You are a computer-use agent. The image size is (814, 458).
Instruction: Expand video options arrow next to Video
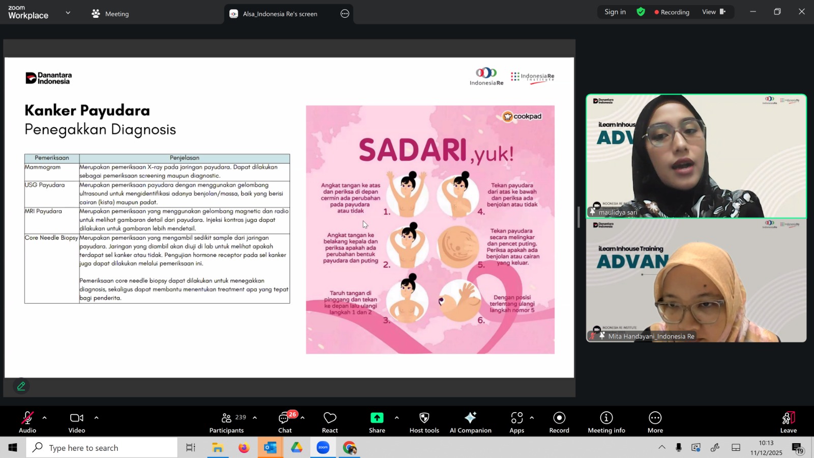click(96, 418)
